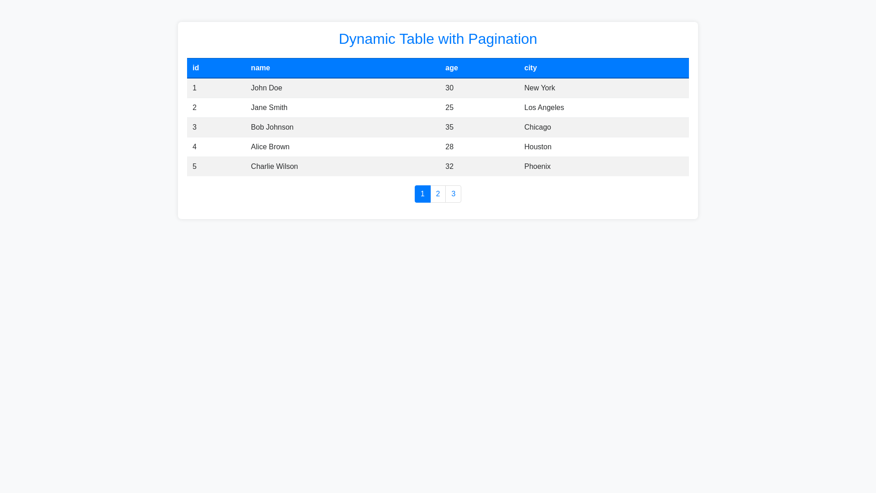Go to pagination page 2
876x493 pixels.
[438, 194]
